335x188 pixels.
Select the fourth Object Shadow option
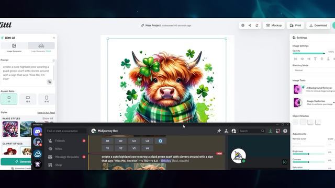tap(318, 122)
